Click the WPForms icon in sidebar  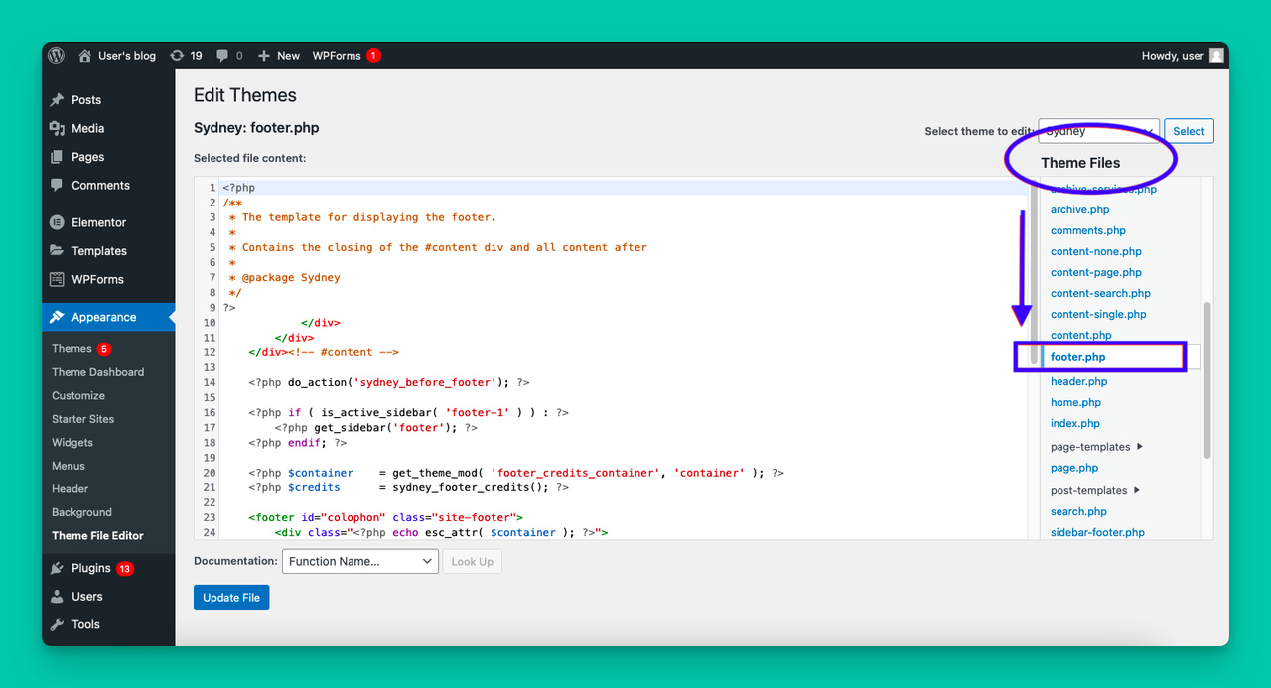[x=57, y=279]
